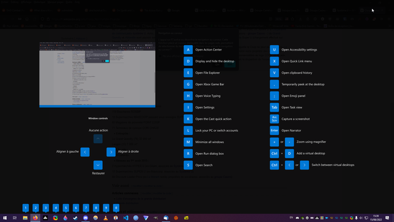Image resolution: width=394 pixels, height=222 pixels.
Task: Click the 'Aligner à gauche' label
Action: tap(67, 152)
